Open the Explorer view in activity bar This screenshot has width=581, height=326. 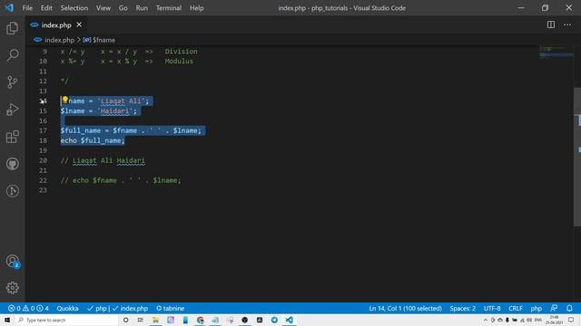12,28
